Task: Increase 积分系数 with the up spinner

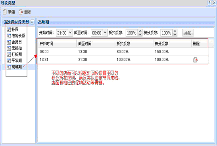Action: pos(175,31)
